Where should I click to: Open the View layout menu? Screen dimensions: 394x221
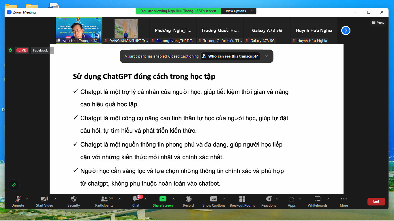point(378,22)
